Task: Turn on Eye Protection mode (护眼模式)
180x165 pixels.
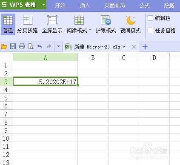Action: pyautogui.click(x=106, y=24)
